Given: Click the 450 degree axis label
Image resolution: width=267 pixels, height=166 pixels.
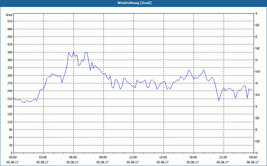Looking at the screenshot, I should click(x=10, y=37).
